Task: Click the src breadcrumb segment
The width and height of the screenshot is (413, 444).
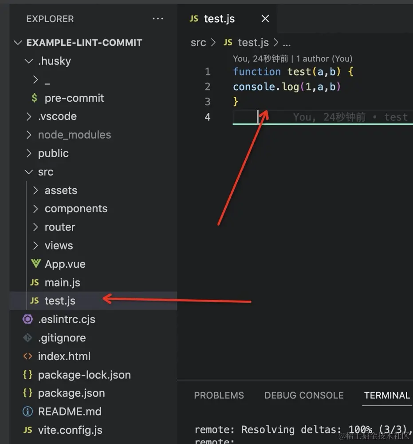Action: pos(198,43)
